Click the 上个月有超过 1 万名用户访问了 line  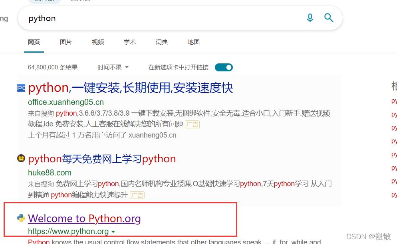pyautogui.click(x=102, y=135)
